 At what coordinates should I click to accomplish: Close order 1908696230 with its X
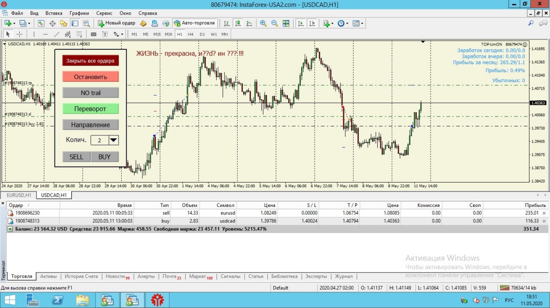pyautogui.click(x=544, y=213)
